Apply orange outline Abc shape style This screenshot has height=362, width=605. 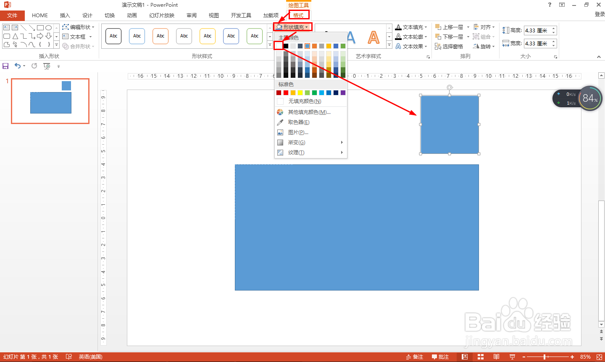pos(160,36)
